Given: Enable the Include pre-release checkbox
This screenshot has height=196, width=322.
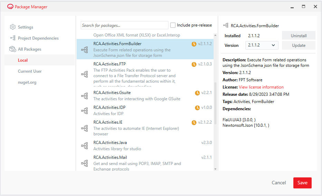Looking at the screenshot, I should [173, 25].
